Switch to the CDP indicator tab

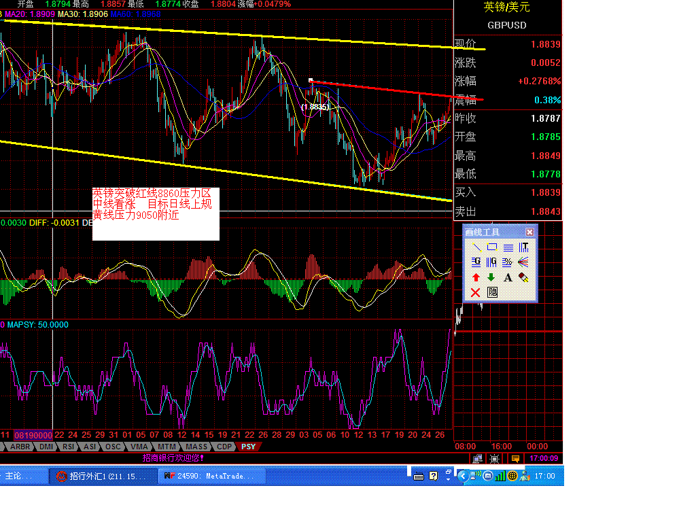pyautogui.click(x=224, y=447)
